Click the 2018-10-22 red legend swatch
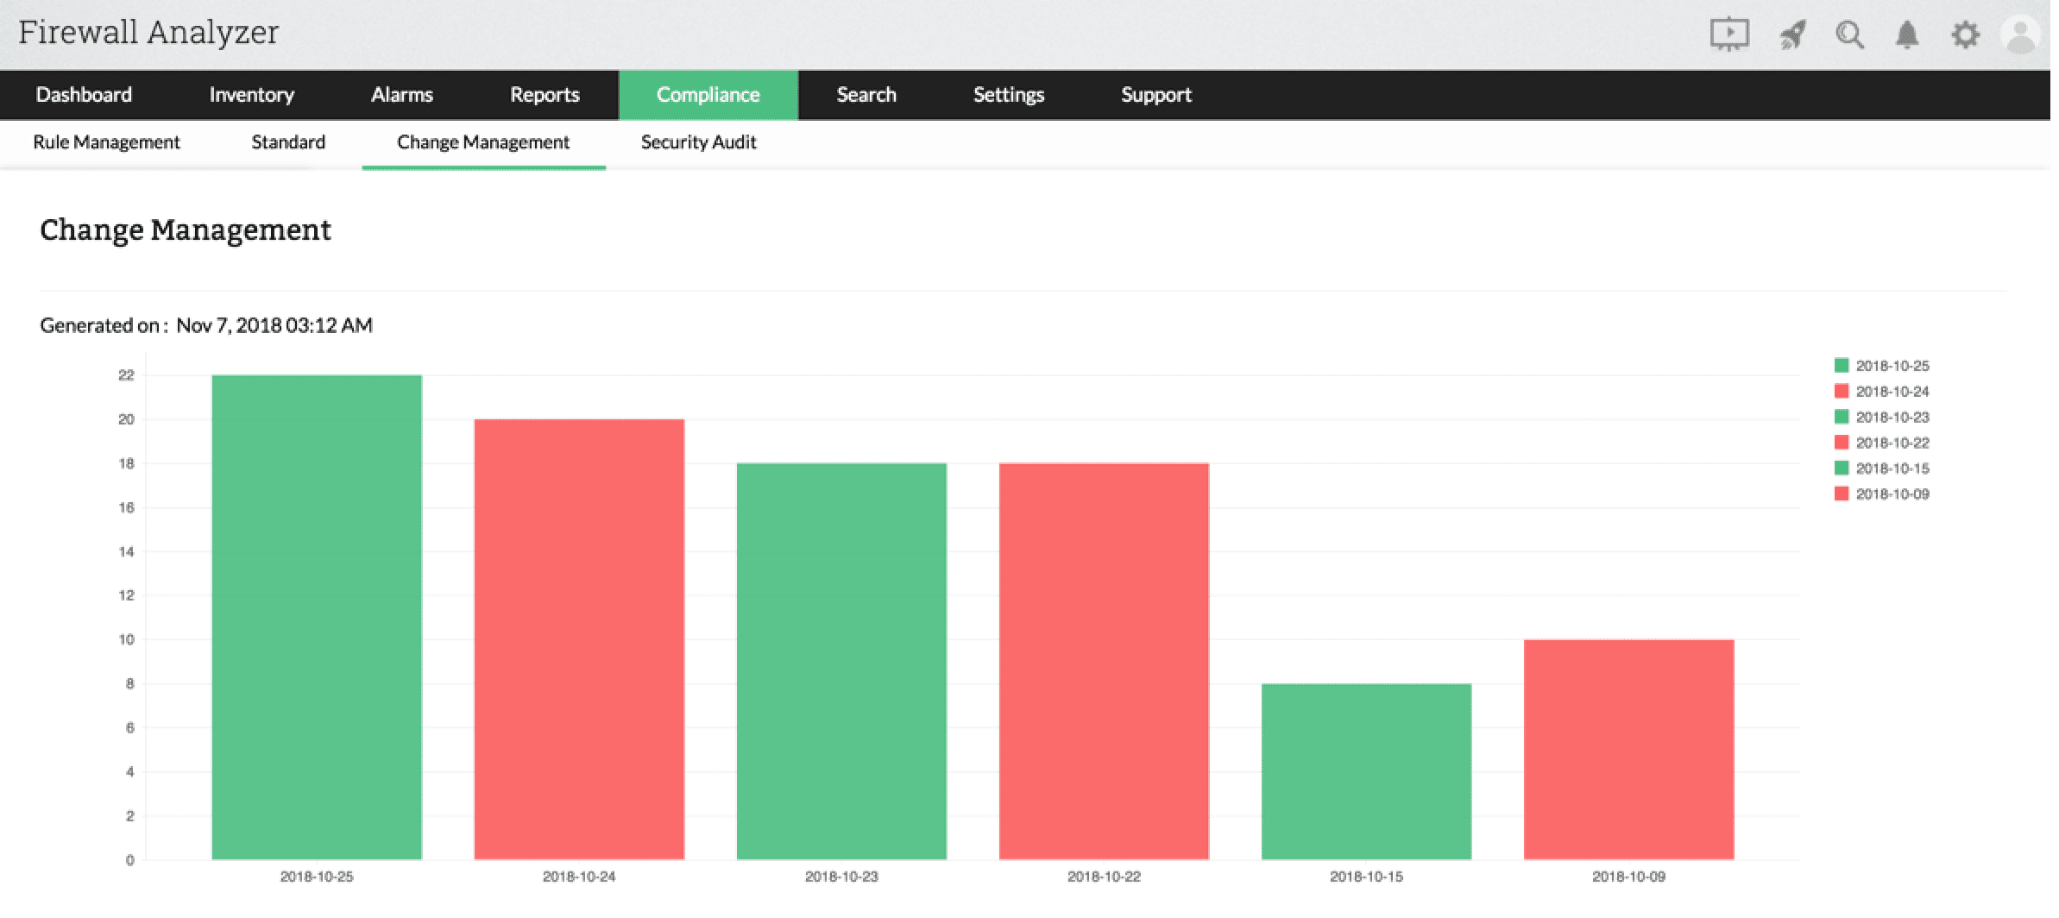2059x918 pixels. tap(1842, 443)
